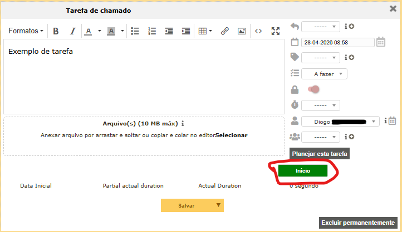Viewport: 402px width, 232px height.
Task: Toggle italic text formatting
Action: [73, 31]
